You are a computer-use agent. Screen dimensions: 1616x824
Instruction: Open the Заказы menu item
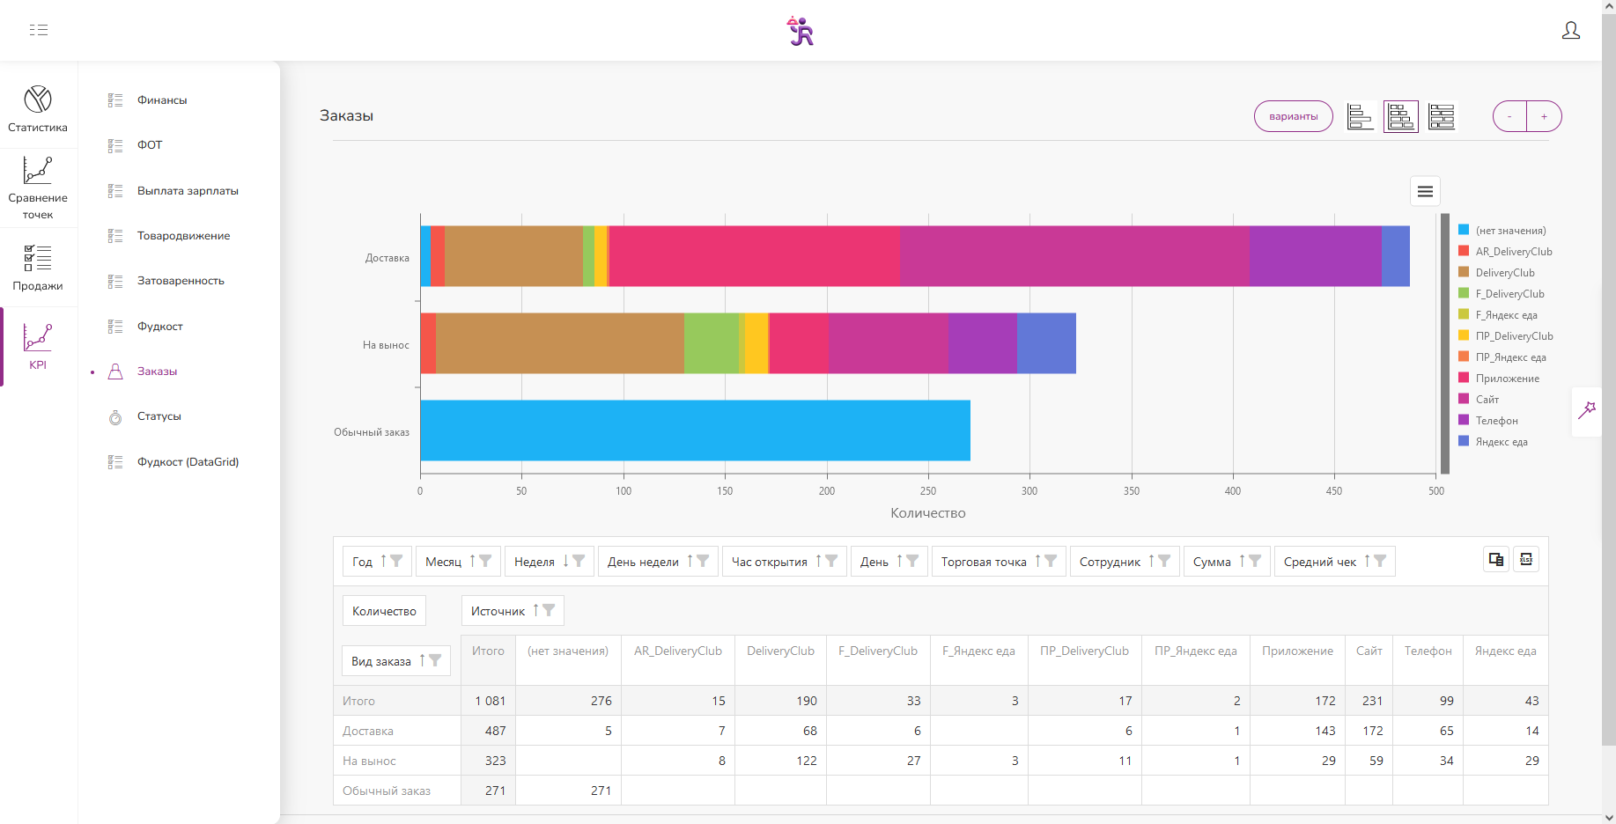click(x=157, y=372)
